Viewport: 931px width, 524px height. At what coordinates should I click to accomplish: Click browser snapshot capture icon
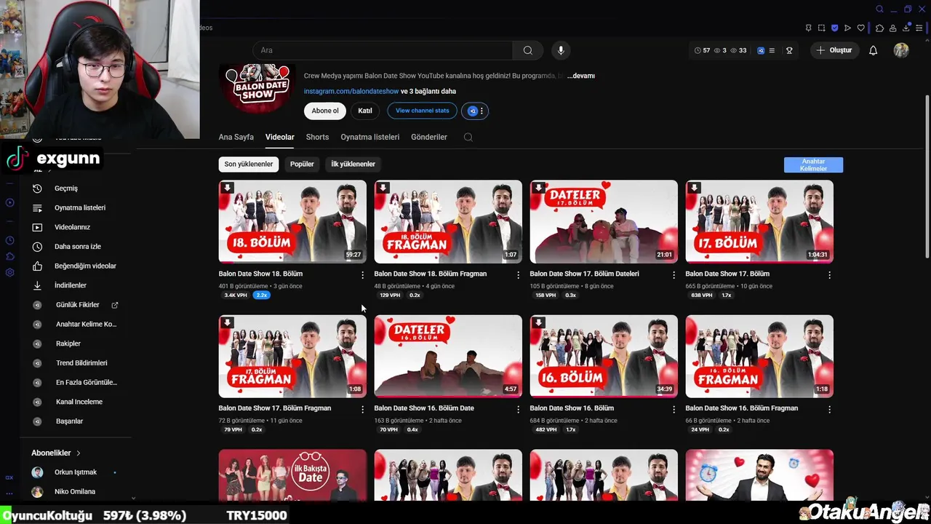click(821, 28)
